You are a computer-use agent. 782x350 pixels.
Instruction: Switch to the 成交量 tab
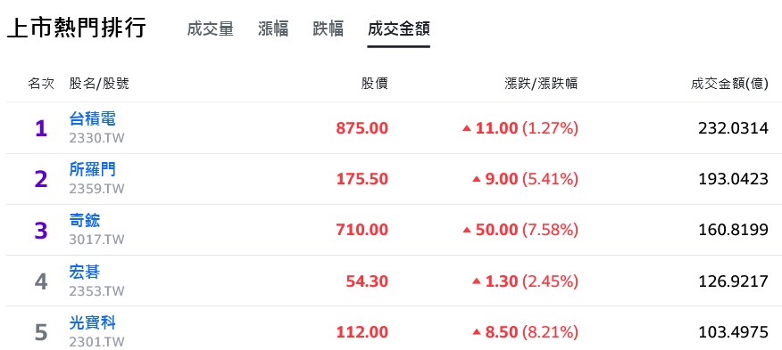tap(210, 28)
